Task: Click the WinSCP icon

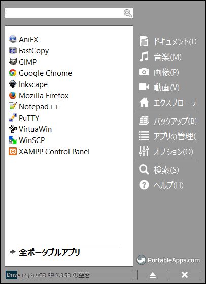Action: tap(13, 140)
